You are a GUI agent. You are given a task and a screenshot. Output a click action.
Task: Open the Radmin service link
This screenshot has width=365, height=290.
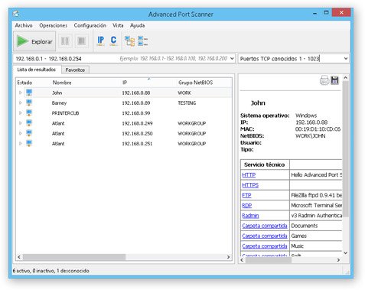tap(250, 216)
